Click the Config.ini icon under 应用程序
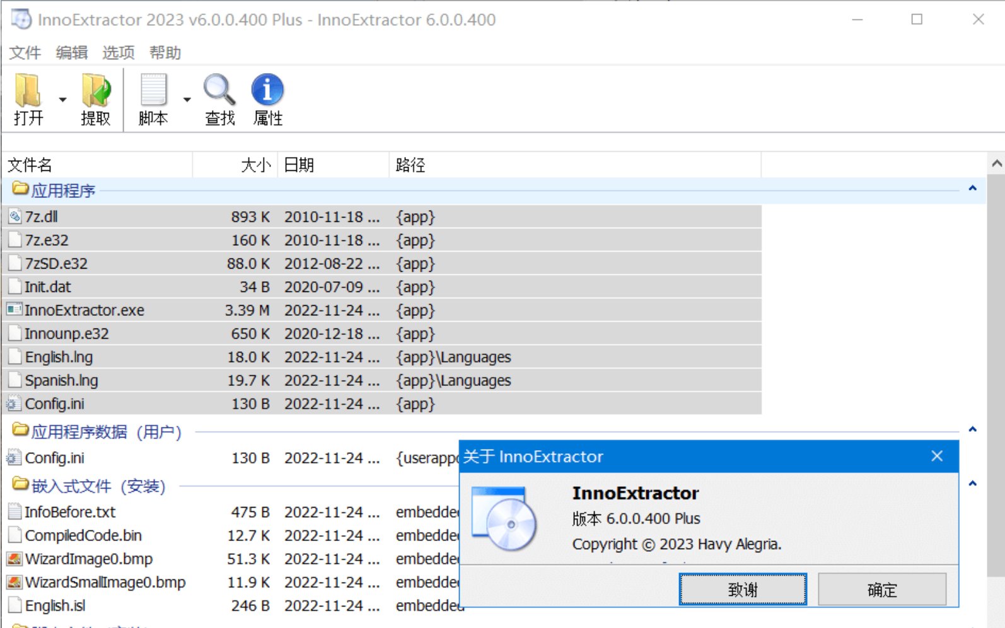Viewport: 1005px width, 628px height. (x=14, y=404)
